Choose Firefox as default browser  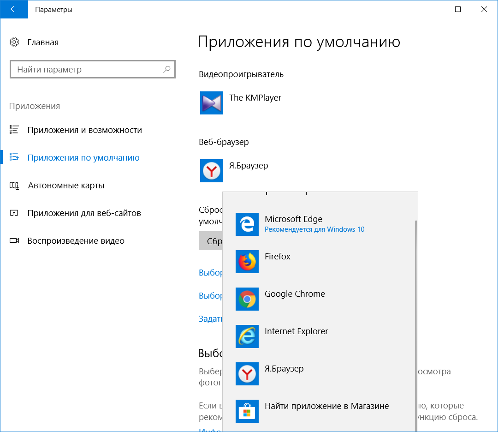320,262
